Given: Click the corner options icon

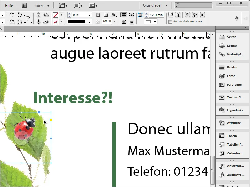Looking at the screenshot, I should tap(140, 15).
